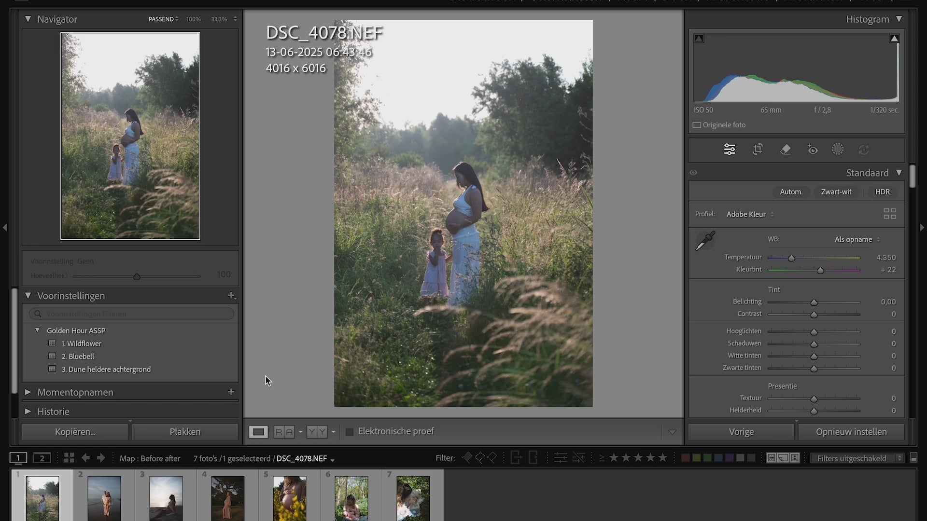Enable the Elektronische proef checkbox

(x=350, y=432)
